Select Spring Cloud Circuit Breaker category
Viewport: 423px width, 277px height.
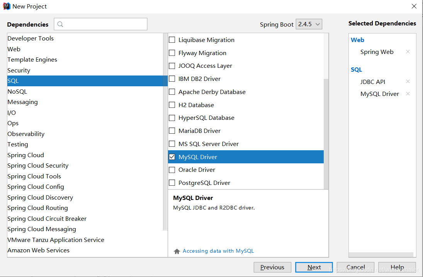pos(85,219)
